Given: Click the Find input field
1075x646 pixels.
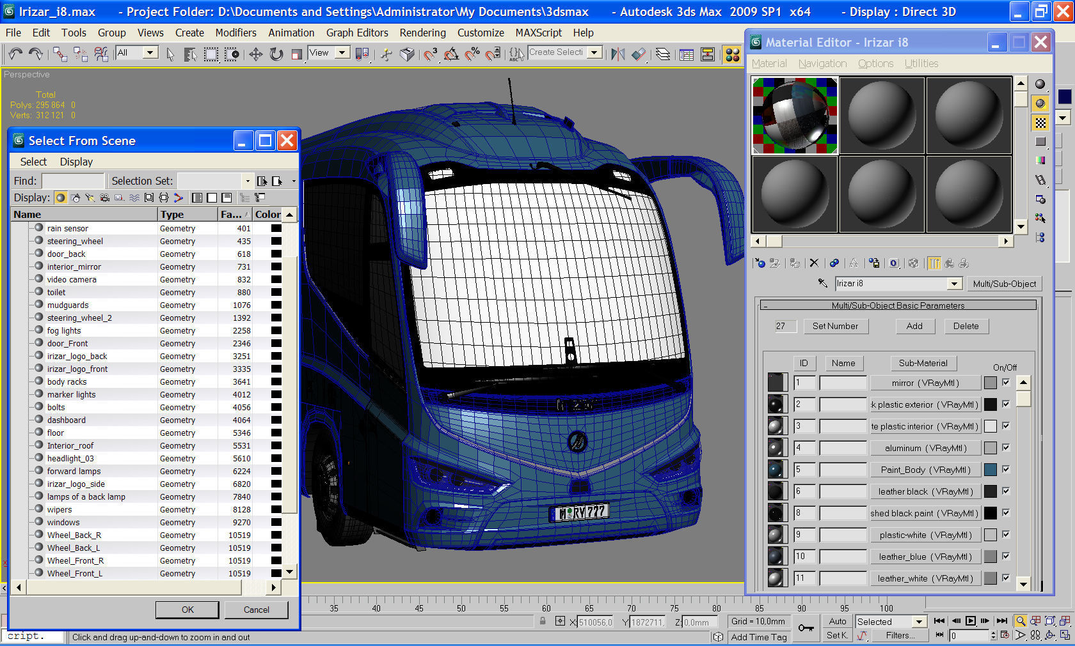Looking at the screenshot, I should click(72, 181).
